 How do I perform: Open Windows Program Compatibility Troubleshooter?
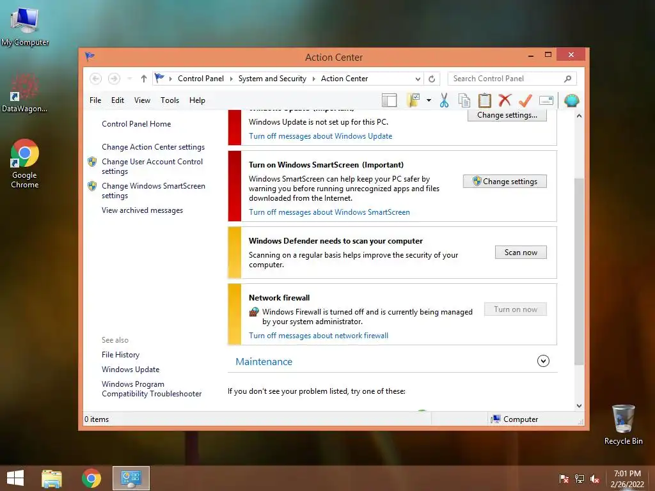pyautogui.click(x=151, y=389)
